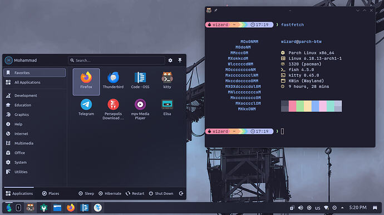The width and height of the screenshot is (384, 215).
Task: Browse Multimedia category
Action: (35, 143)
